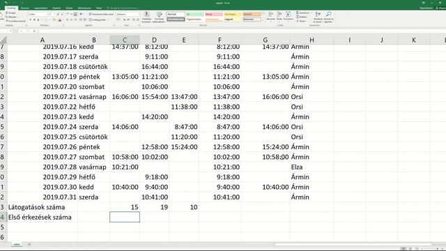Expand Merge cells (Cellaegyesítés) dropdown
Image resolution: width=446 pixels, height=251 pixels.
[108, 20]
